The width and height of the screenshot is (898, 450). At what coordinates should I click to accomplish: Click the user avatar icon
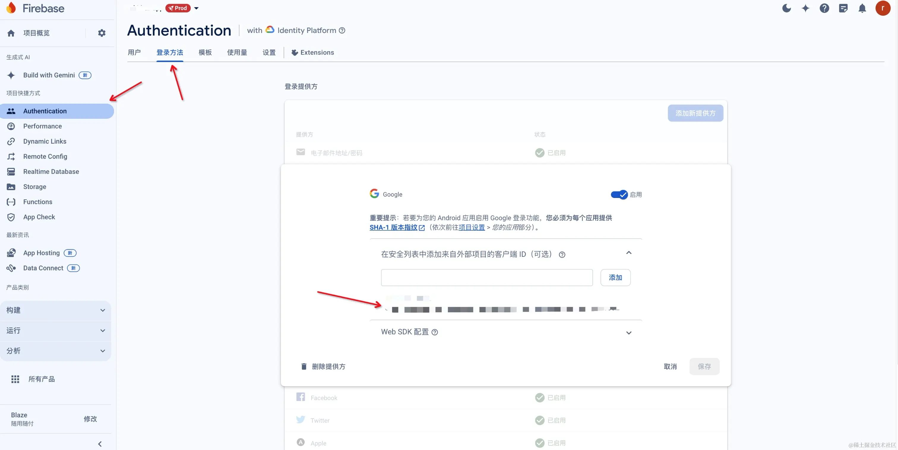point(883,8)
